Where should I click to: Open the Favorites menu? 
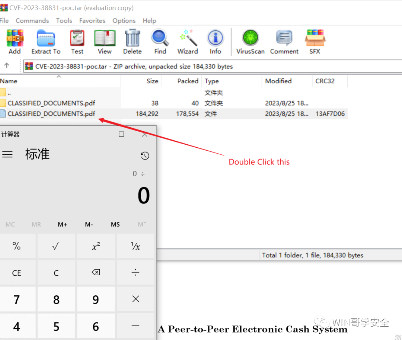92,20
